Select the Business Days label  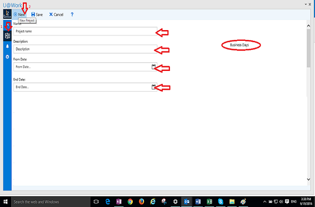click(241, 45)
